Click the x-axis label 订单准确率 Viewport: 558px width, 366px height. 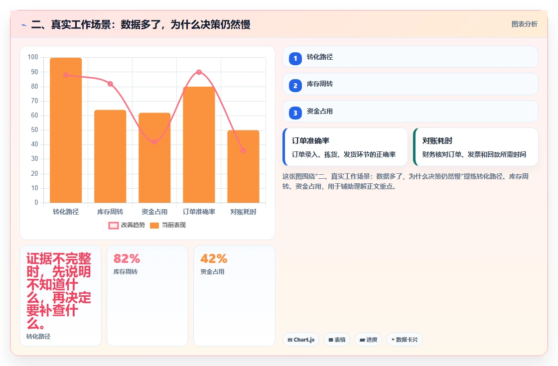point(199,212)
